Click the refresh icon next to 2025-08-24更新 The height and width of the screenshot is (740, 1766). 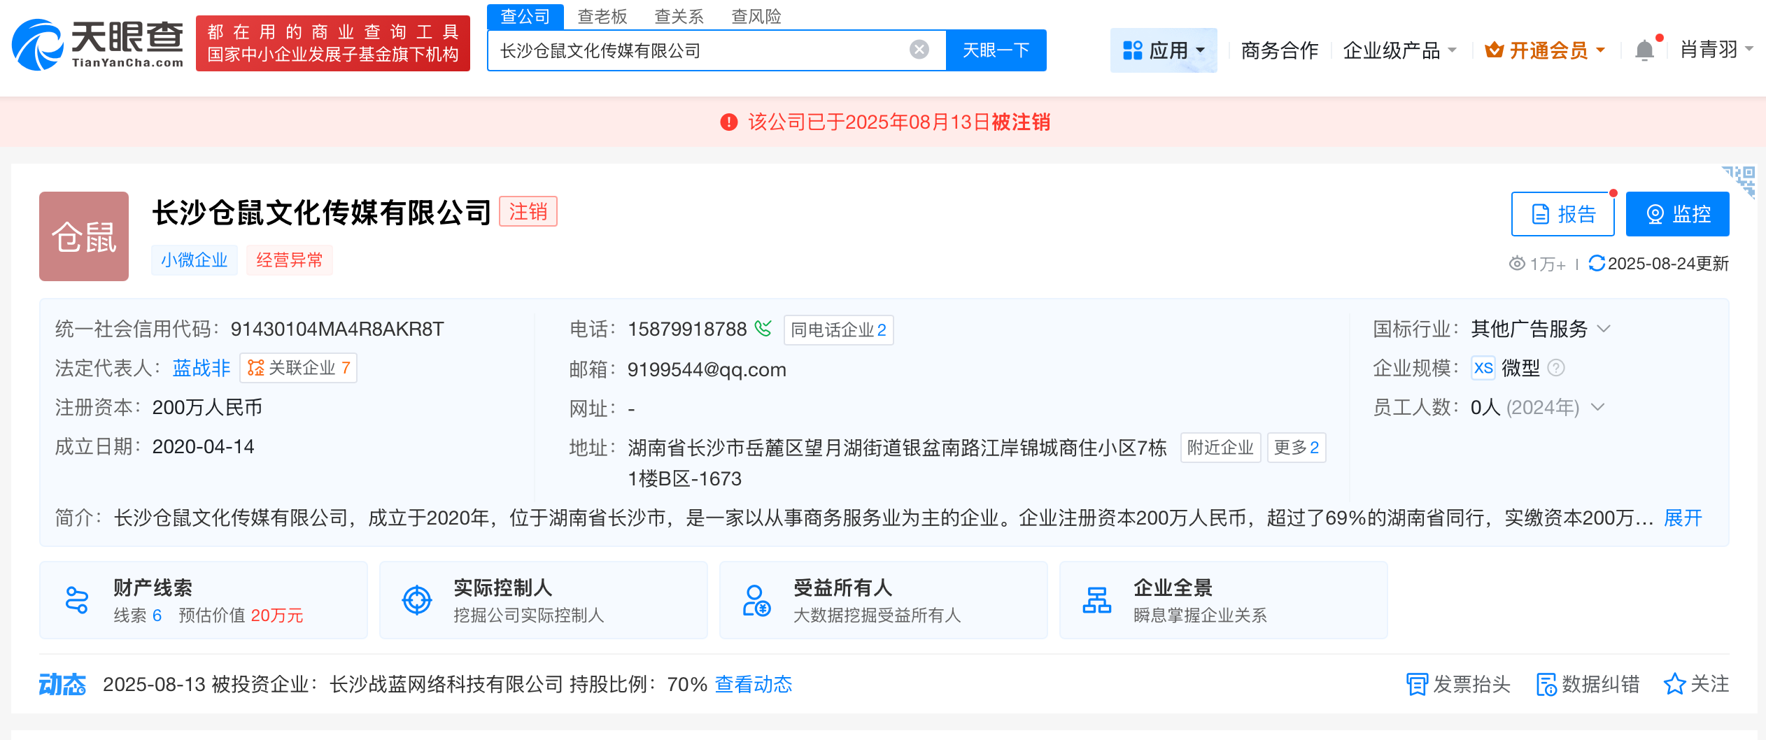1597,264
